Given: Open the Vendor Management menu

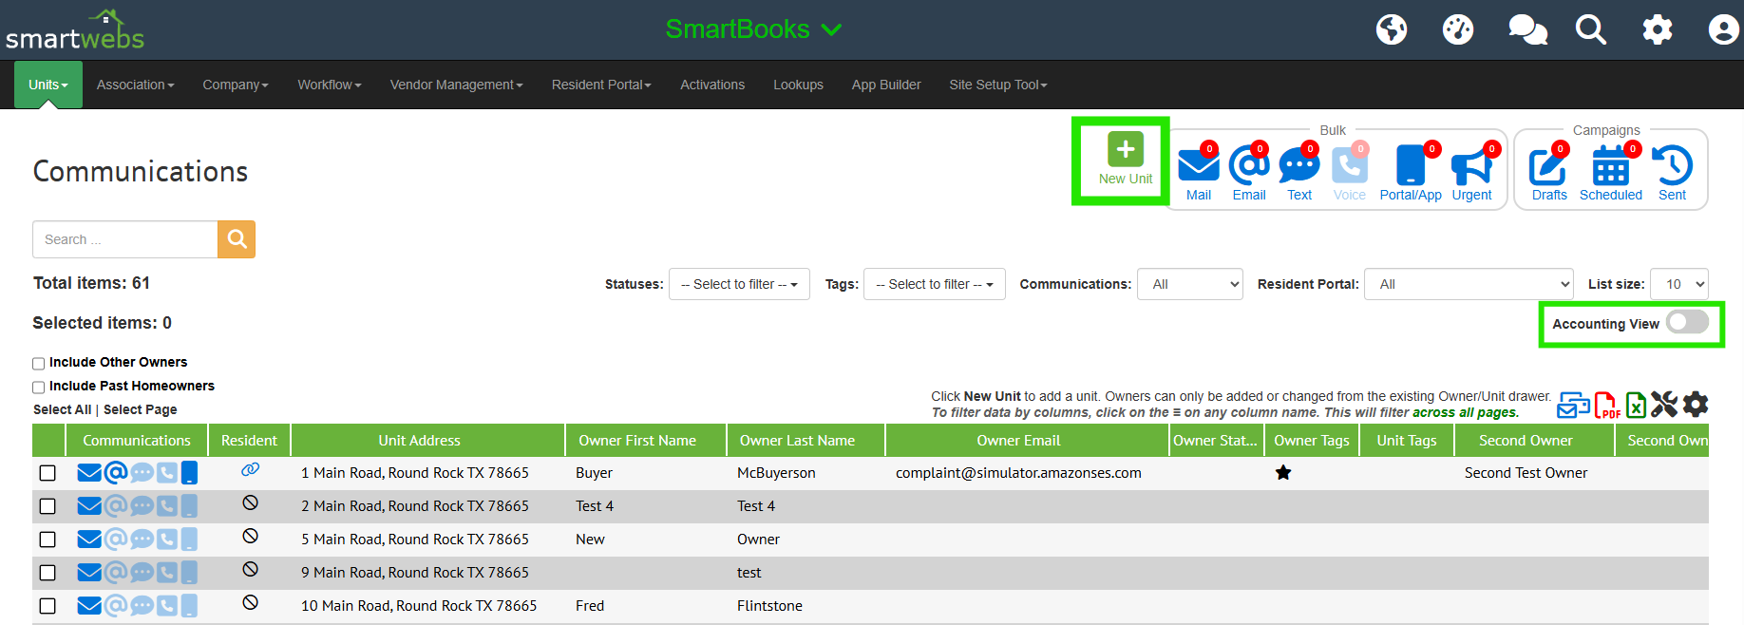Looking at the screenshot, I should pyautogui.click(x=456, y=85).
